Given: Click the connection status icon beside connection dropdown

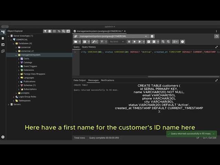Looking at the screenshot, I should coord(76,36).
